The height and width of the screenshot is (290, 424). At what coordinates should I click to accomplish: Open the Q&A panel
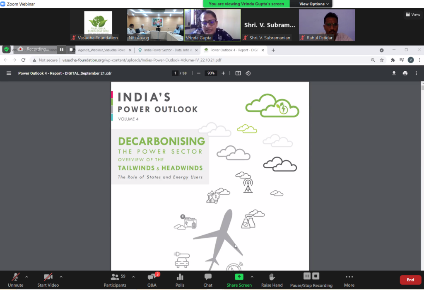[152, 280]
